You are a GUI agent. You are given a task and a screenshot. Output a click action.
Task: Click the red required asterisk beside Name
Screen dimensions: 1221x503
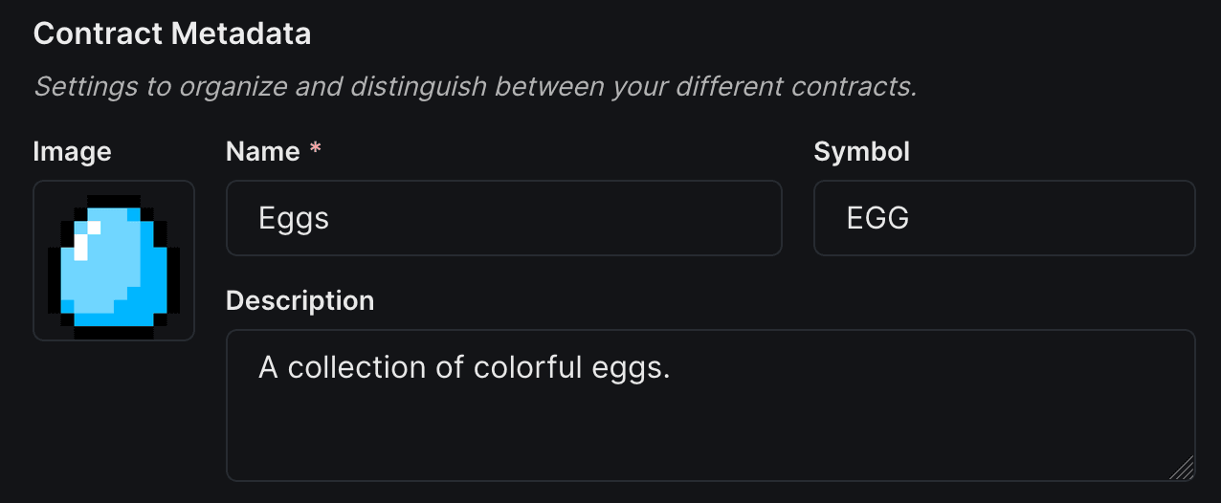[315, 151]
